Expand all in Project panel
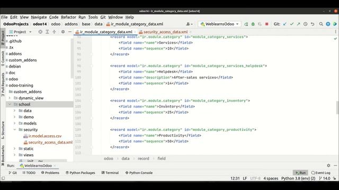339x190 pixels. [x=47, y=32]
